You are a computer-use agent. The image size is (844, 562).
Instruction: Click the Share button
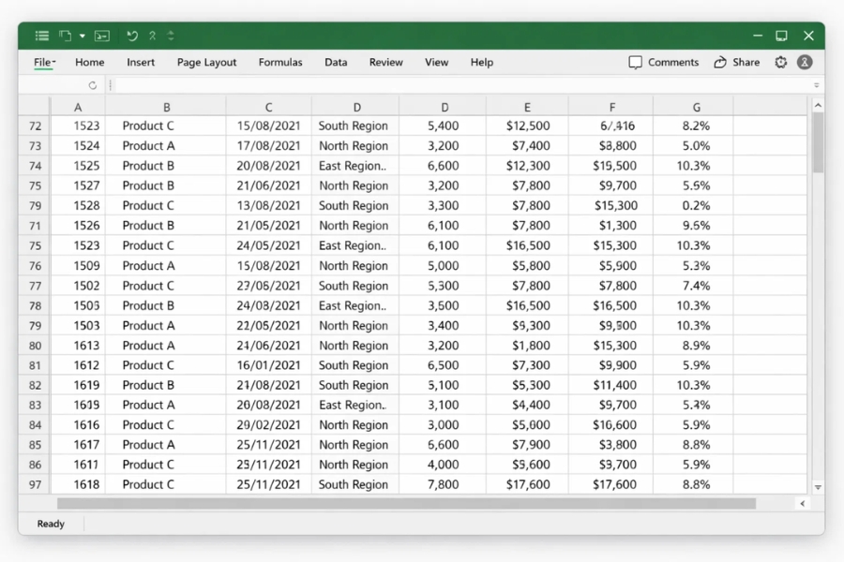pyautogui.click(x=736, y=62)
